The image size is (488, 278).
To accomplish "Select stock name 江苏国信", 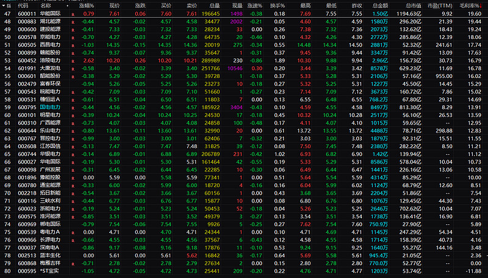I will coord(50,146).
